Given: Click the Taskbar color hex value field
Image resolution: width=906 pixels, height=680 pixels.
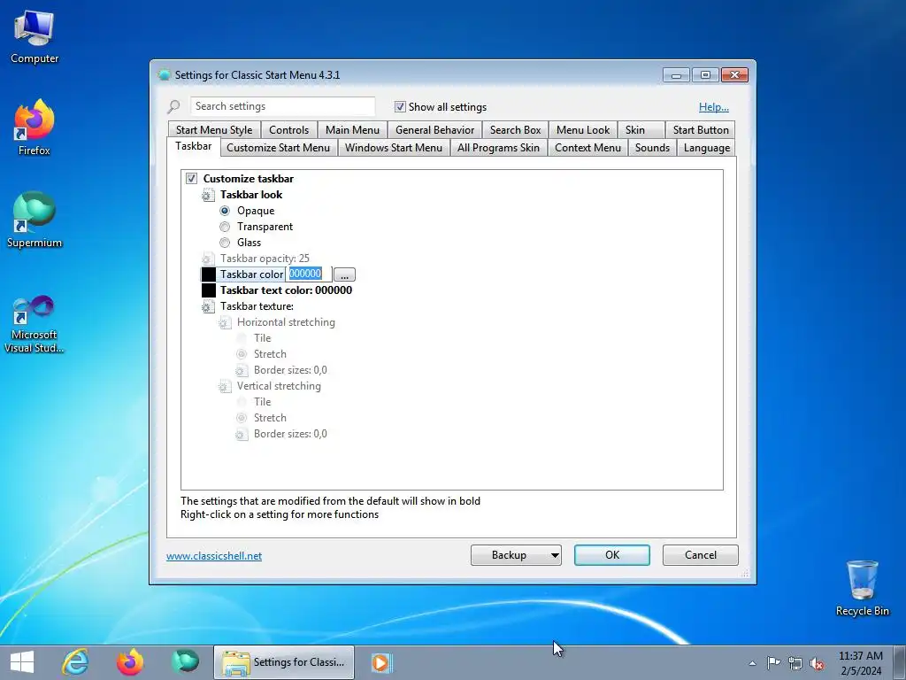Looking at the screenshot, I should coord(309,274).
